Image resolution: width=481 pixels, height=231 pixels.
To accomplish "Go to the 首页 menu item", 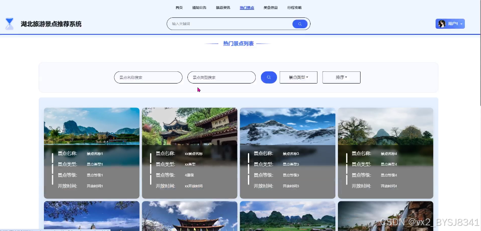I will coord(179,8).
